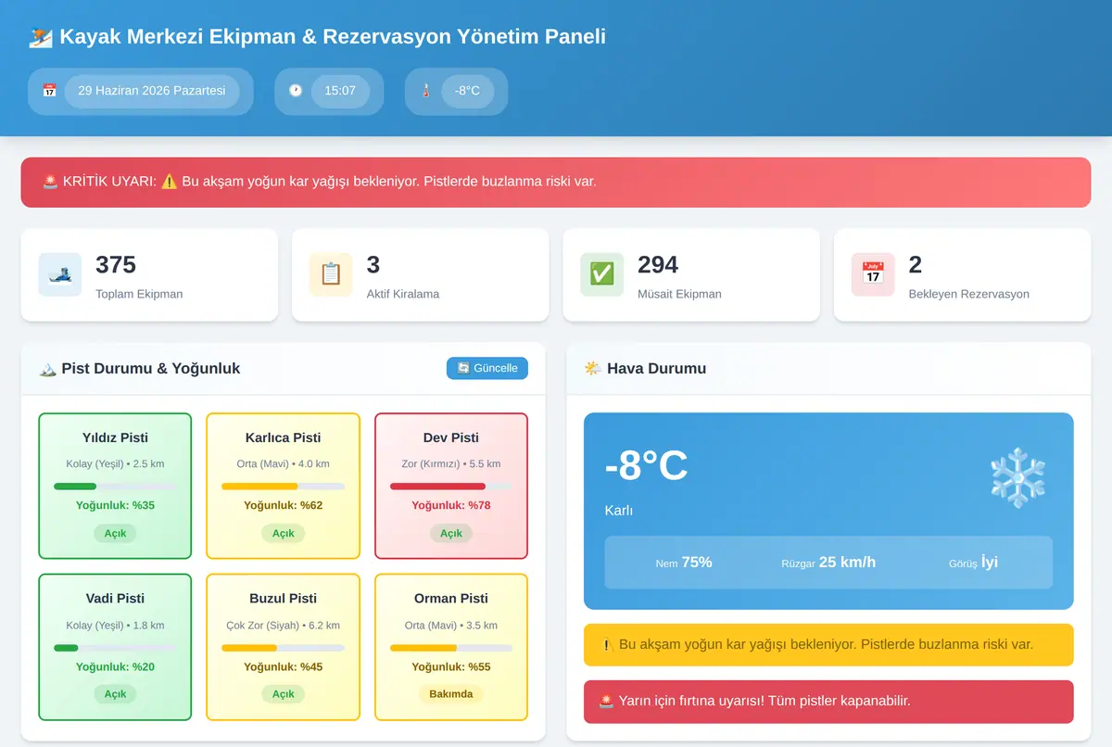Click the large -8°C weather reading
The width and height of the screenshot is (1112, 747).
point(647,466)
